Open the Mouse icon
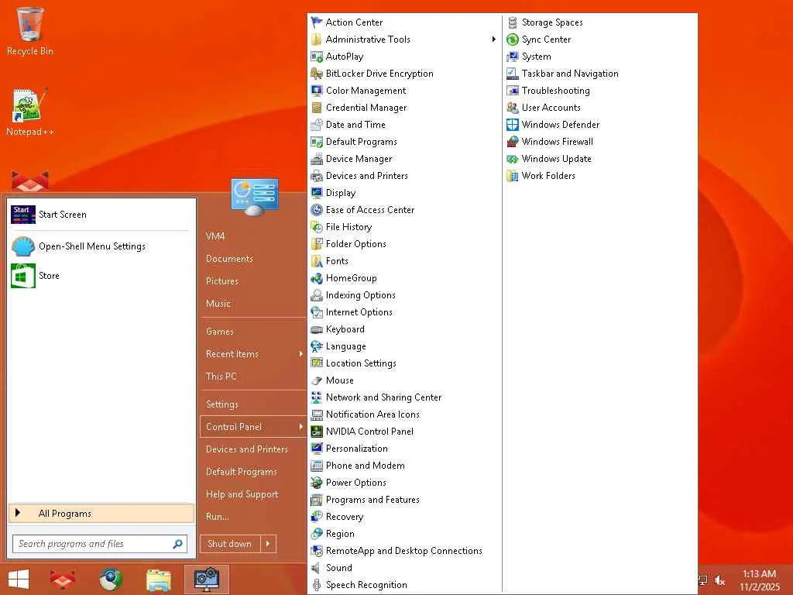The height and width of the screenshot is (595, 793). (x=317, y=380)
